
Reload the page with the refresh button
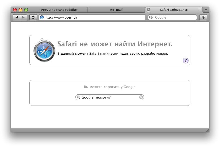pyautogui.click(x=33, y=17)
